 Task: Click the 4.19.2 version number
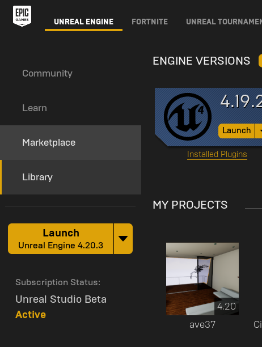pyautogui.click(x=241, y=101)
